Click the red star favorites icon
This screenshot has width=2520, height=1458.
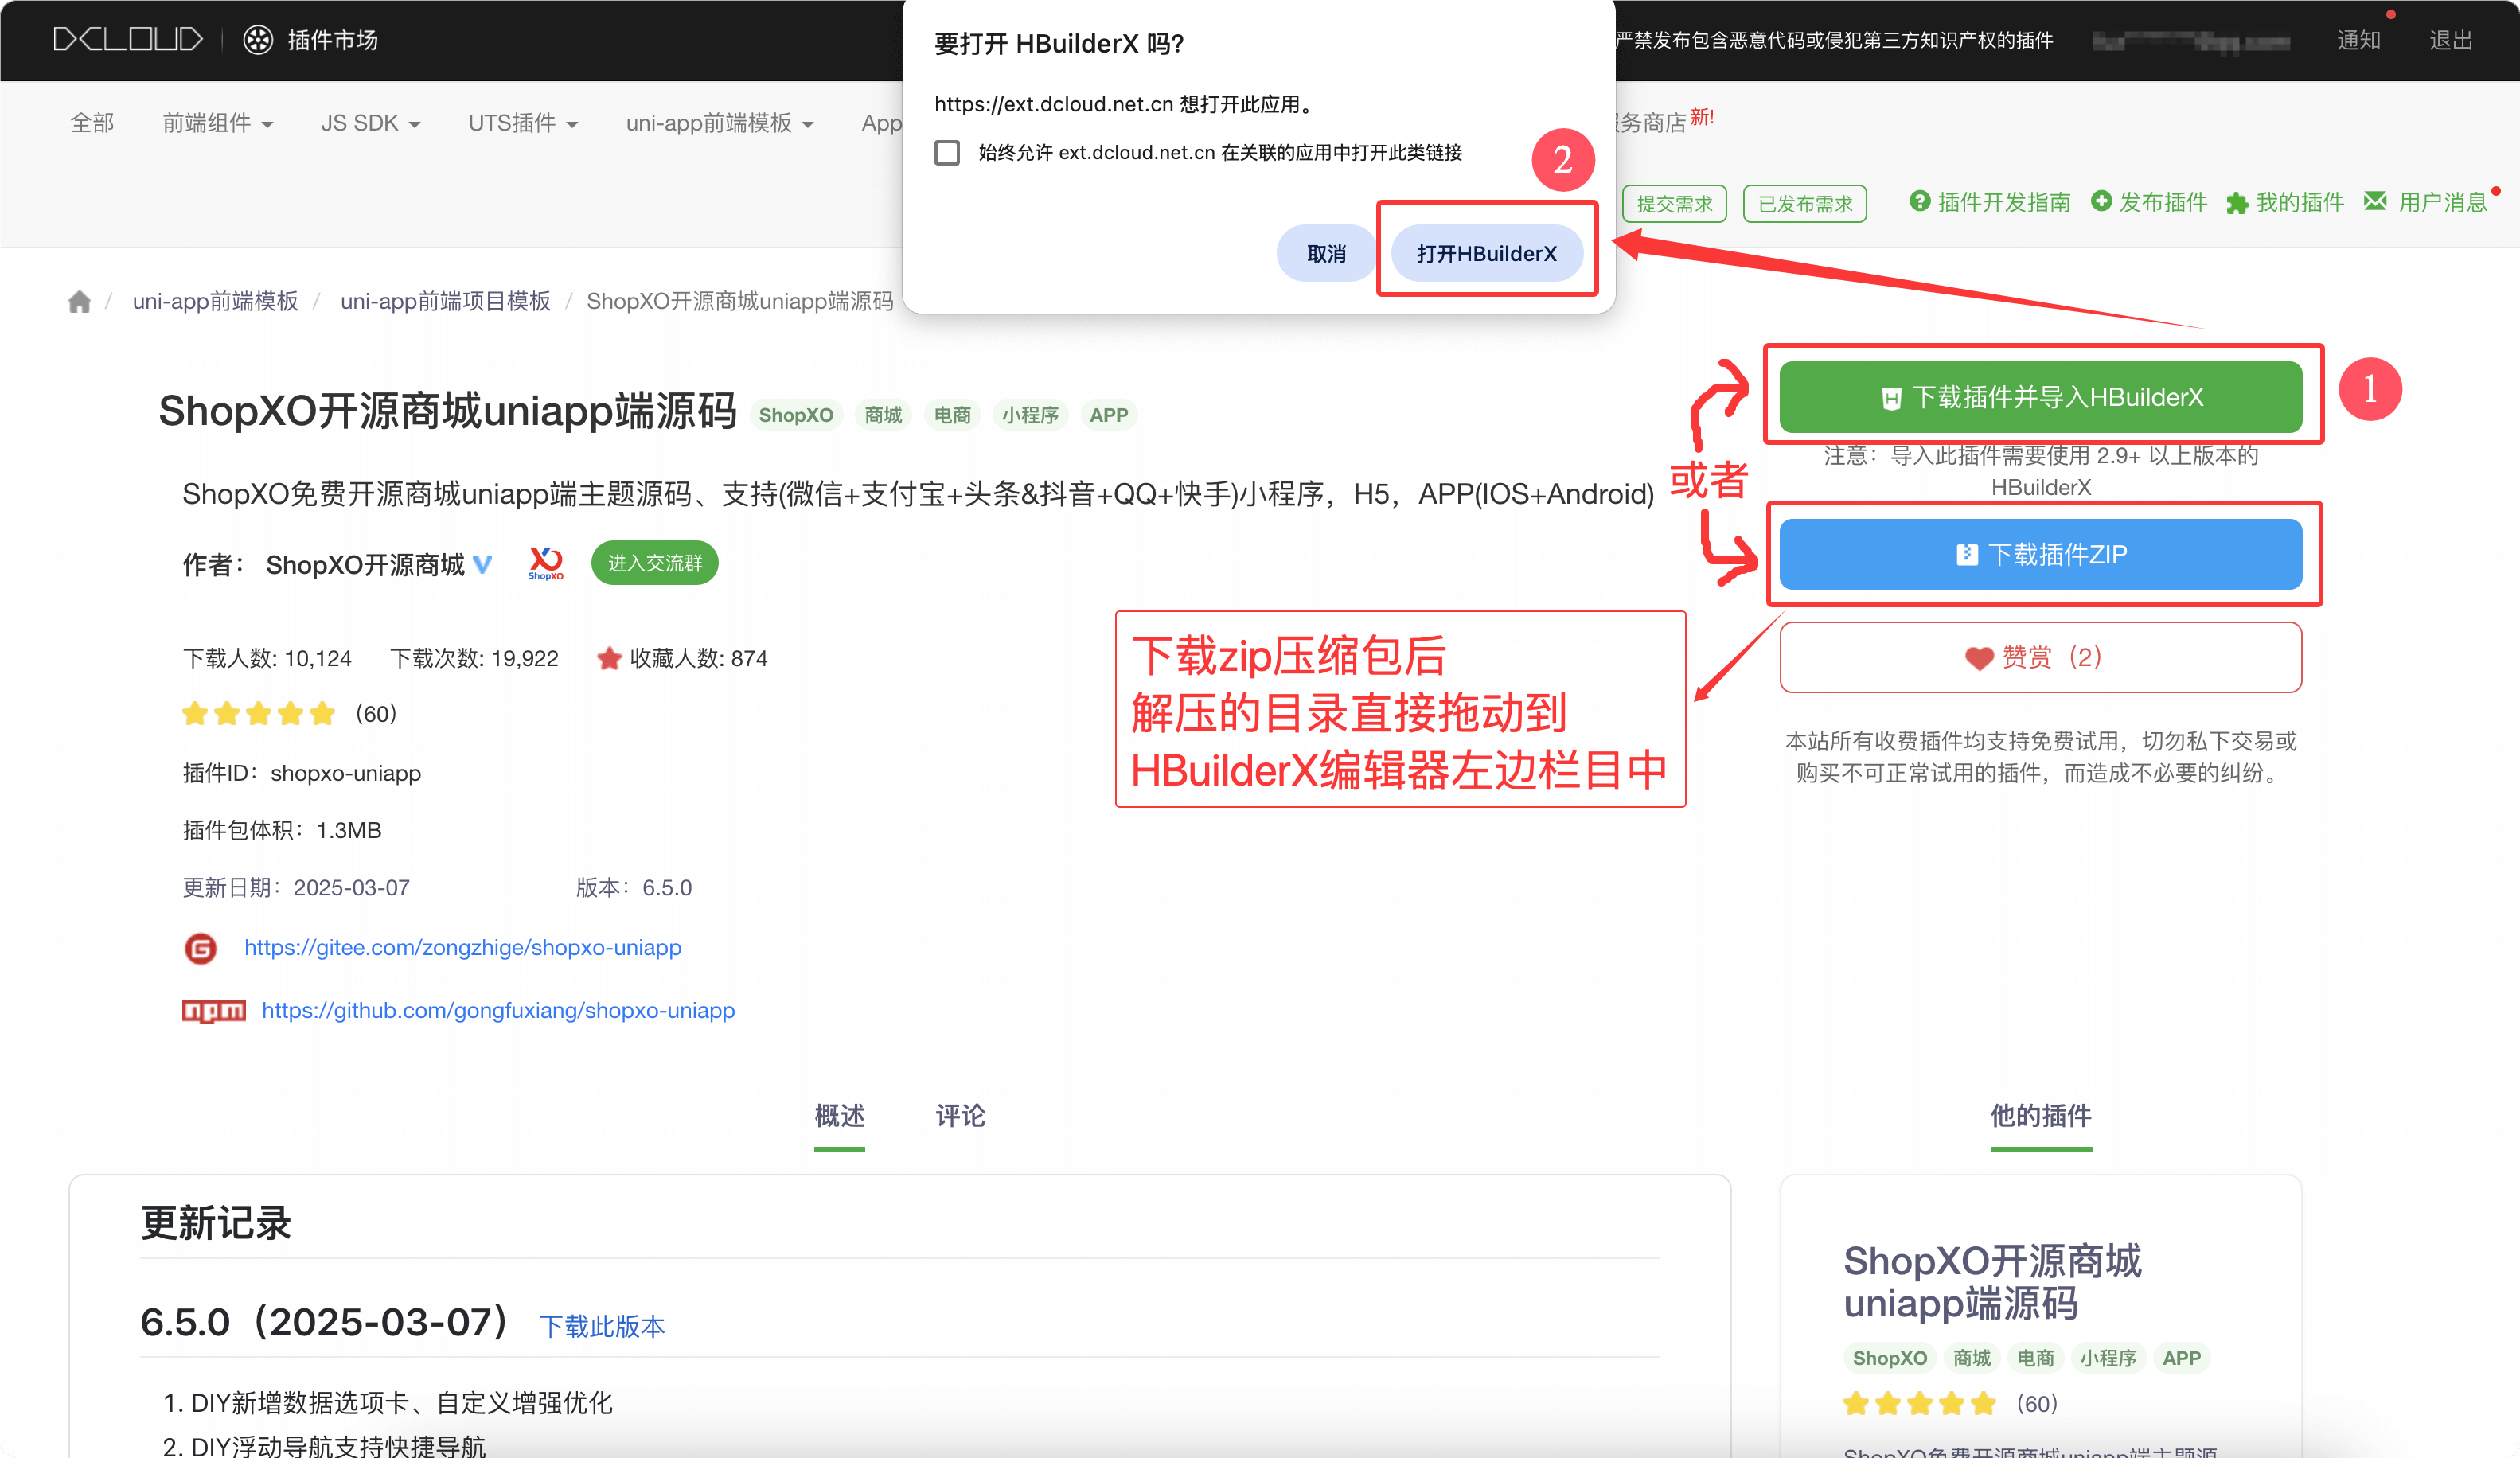(609, 658)
